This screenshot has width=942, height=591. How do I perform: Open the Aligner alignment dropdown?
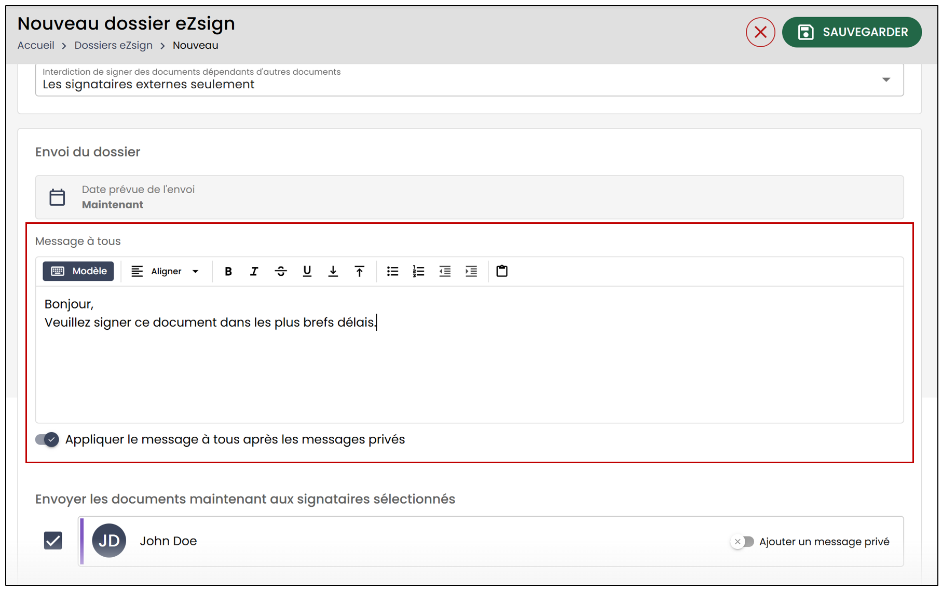pyautogui.click(x=165, y=271)
